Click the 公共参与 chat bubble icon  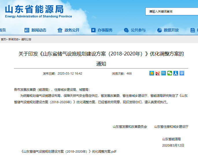(126, 30)
